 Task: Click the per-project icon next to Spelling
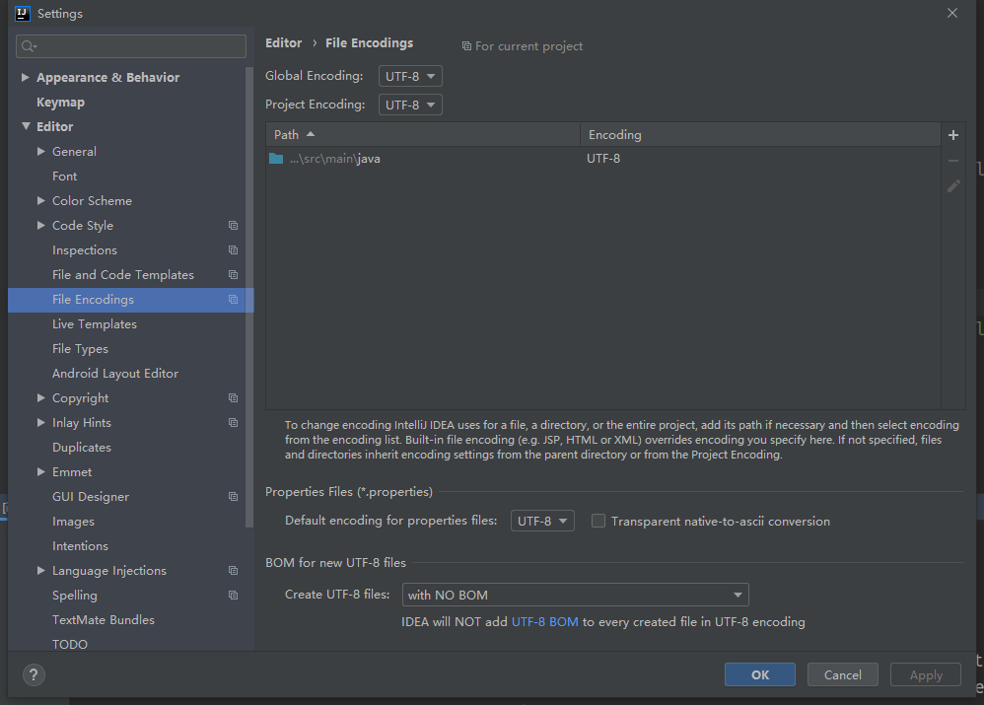pyautogui.click(x=233, y=595)
